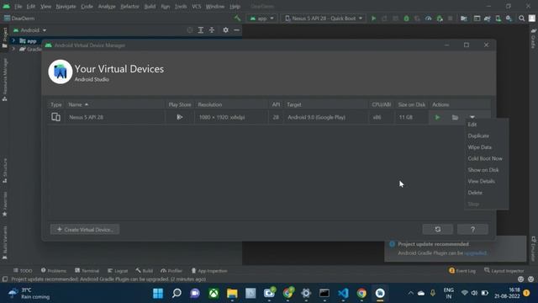The width and height of the screenshot is (538, 303).
Task: Open View Details from the AVD menu
Action: pyautogui.click(x=481, y=182)
